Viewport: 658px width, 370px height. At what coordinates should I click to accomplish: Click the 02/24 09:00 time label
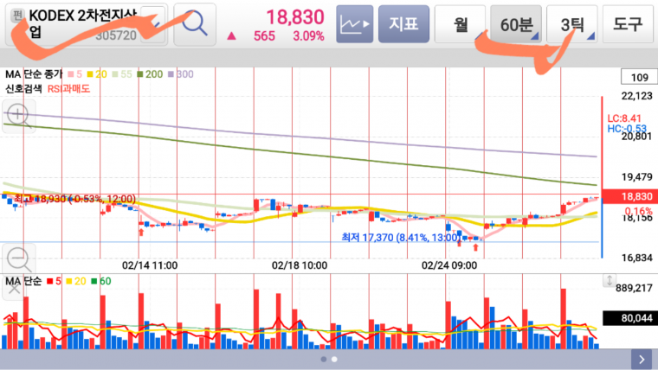[449, 265]
